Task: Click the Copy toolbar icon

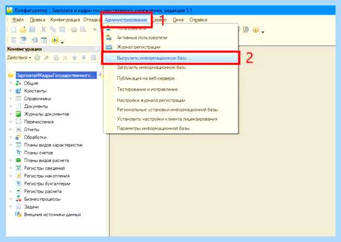Action: [x=53, y=29]
